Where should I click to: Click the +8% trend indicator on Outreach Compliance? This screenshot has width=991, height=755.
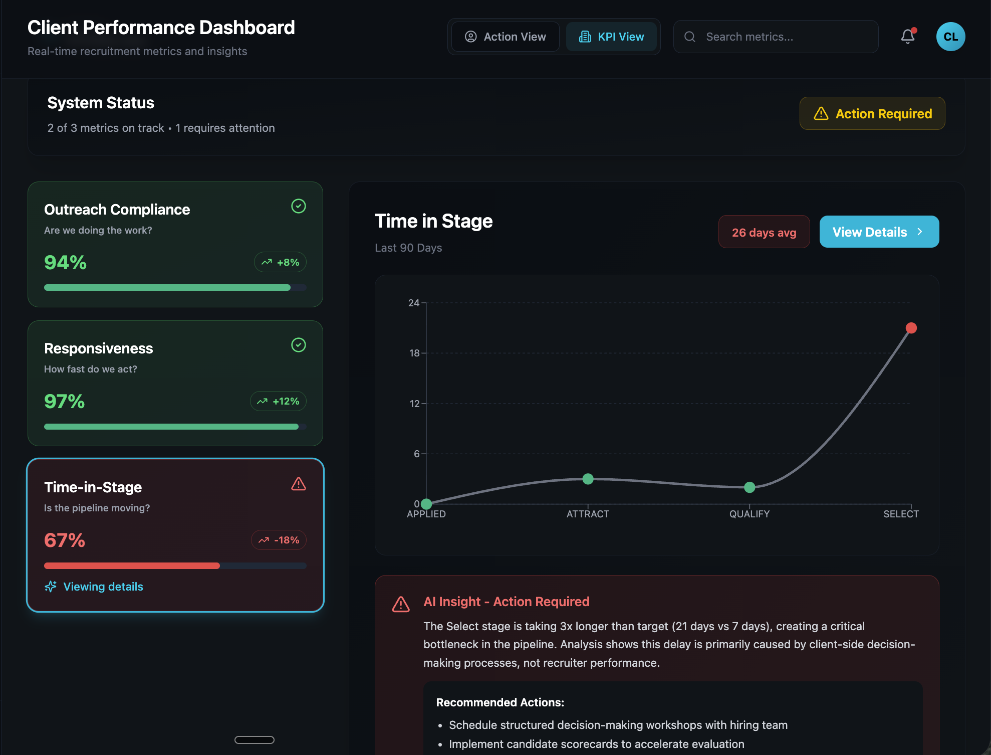pos(280,262)
